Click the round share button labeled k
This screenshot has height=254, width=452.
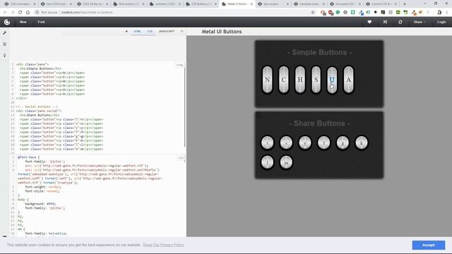tap(362, 143)
